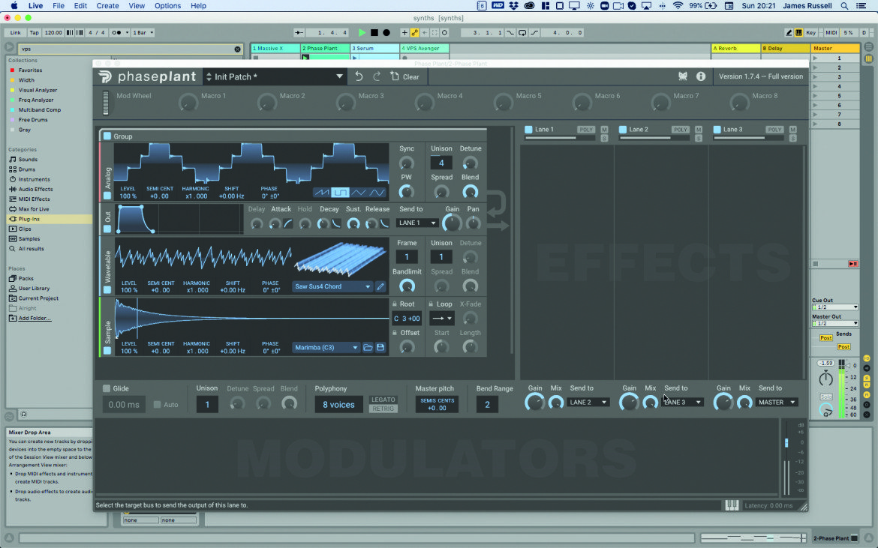Enable the Glide checkbox
Screen dimensions: 878x548
(107, 388)
